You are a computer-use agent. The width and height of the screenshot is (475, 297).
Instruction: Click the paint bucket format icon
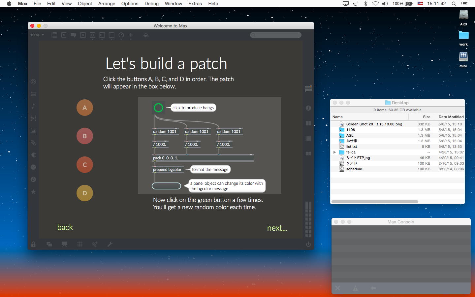[x=146, y=35]
